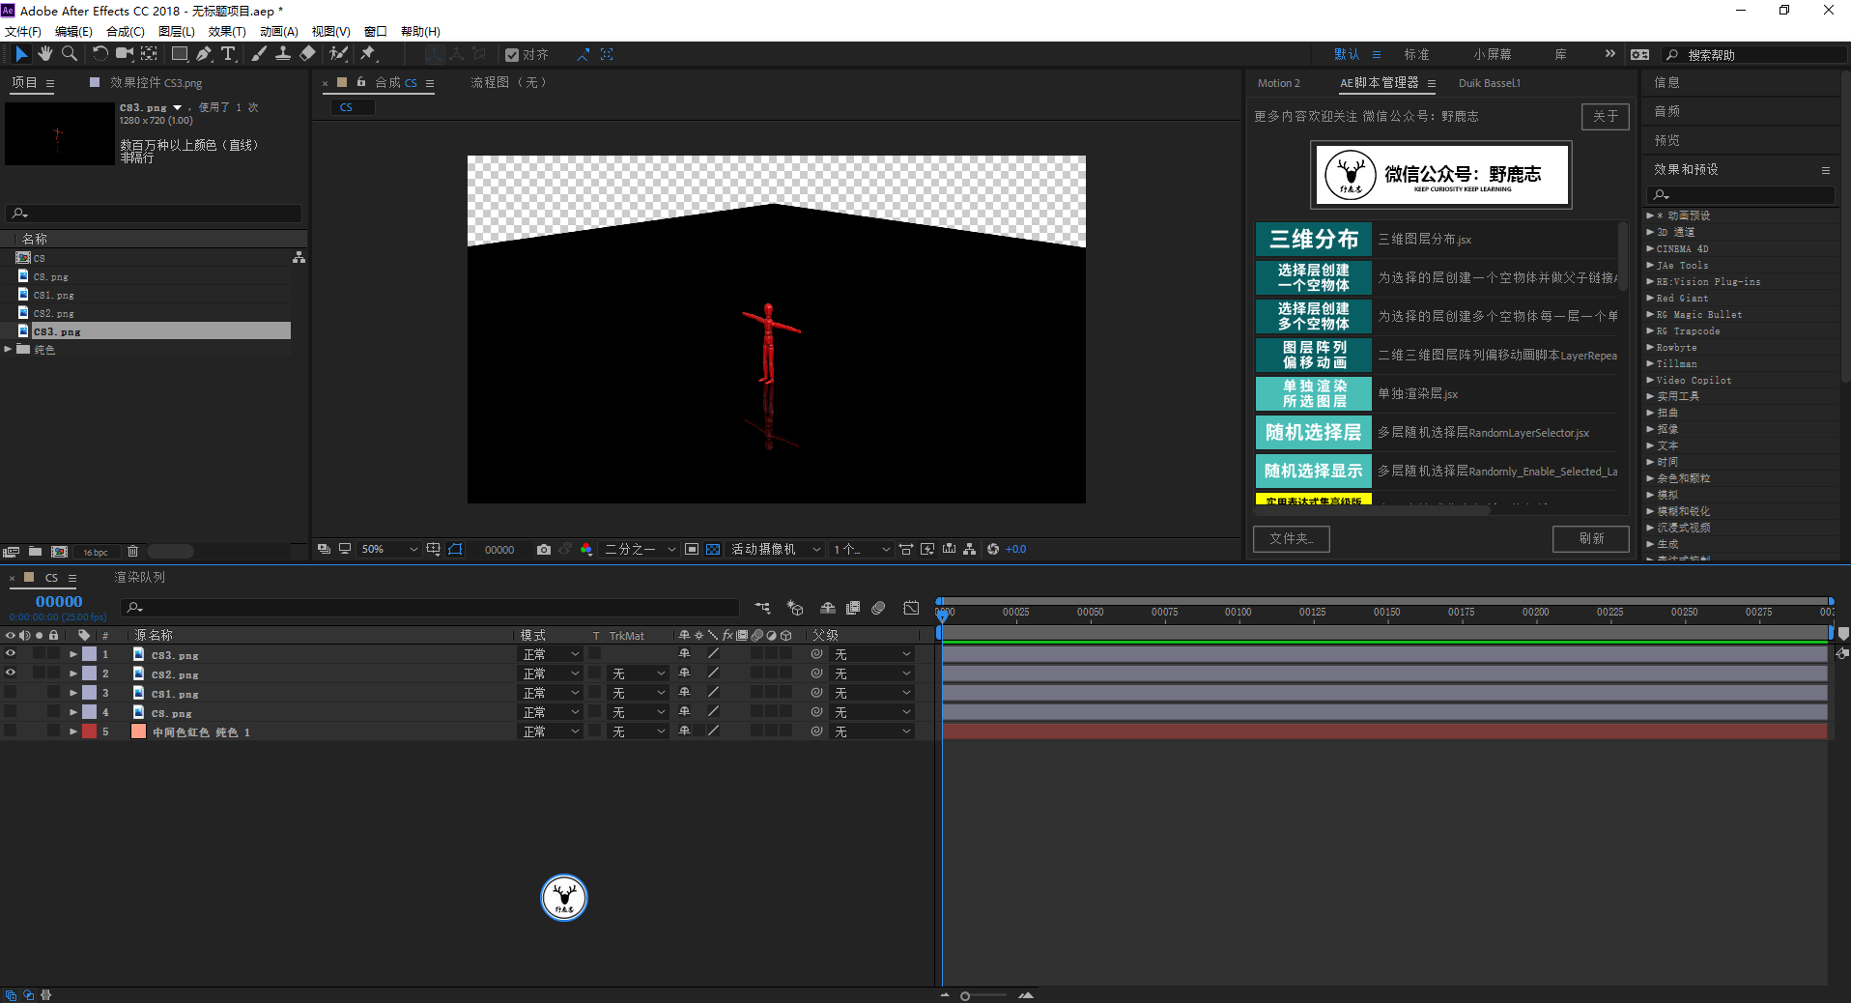1851x1003 pixels.
Task: Select the Horizontal Type tool
Action: pos(228,54)
